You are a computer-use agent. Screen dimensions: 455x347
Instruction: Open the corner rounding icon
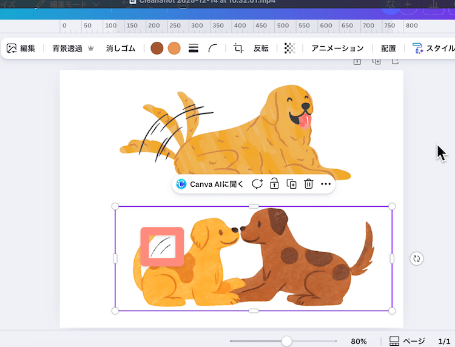(x=213, y=48)
